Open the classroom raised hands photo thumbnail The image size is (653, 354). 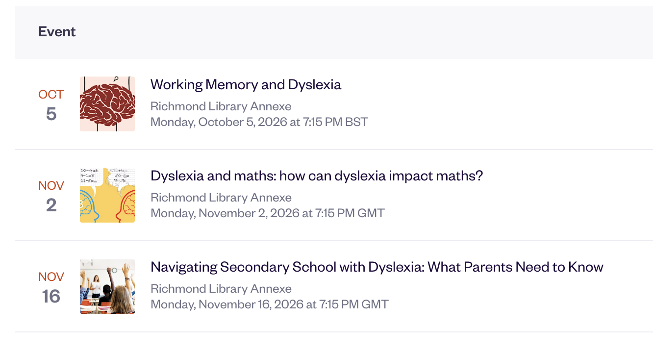point(107,286)
